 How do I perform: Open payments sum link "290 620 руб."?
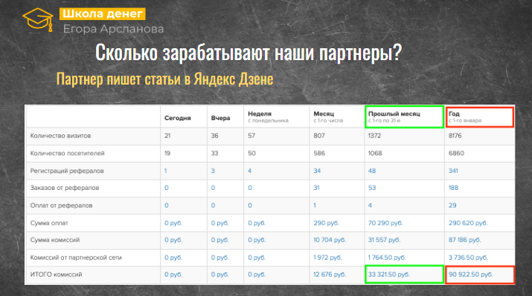[468, 223]
